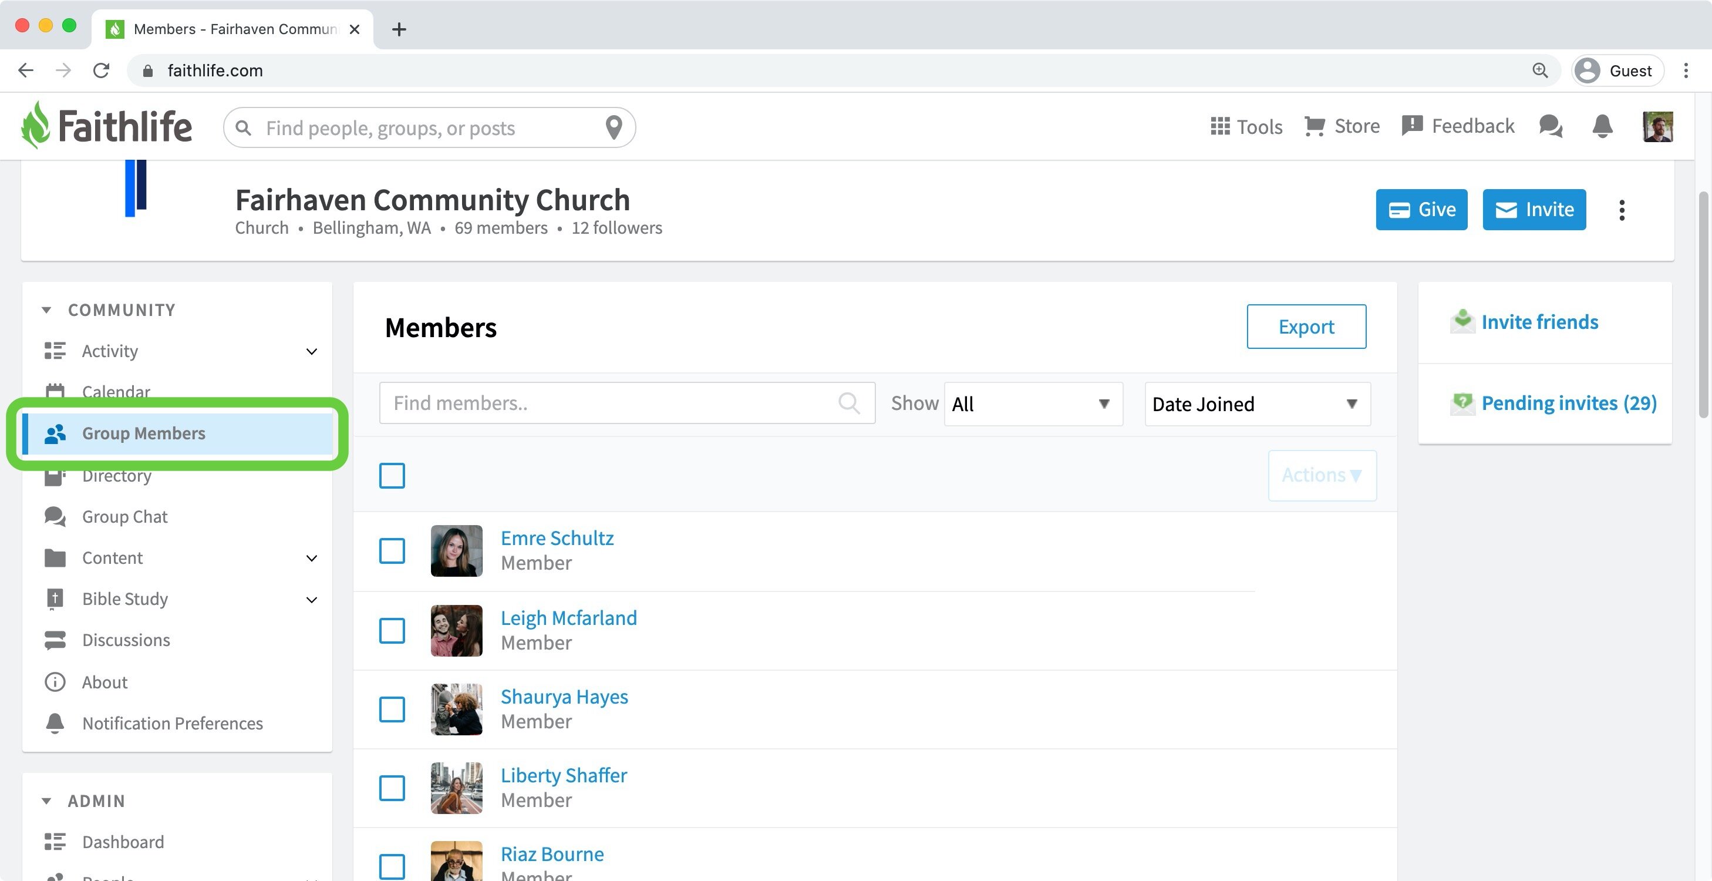
Task: Open Riaz Bourne's profile link
Action: tap(552, 854)
